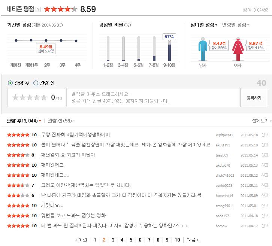The image size is (272, 246).
Task: Click username homow
Action: tap(221, 226)
